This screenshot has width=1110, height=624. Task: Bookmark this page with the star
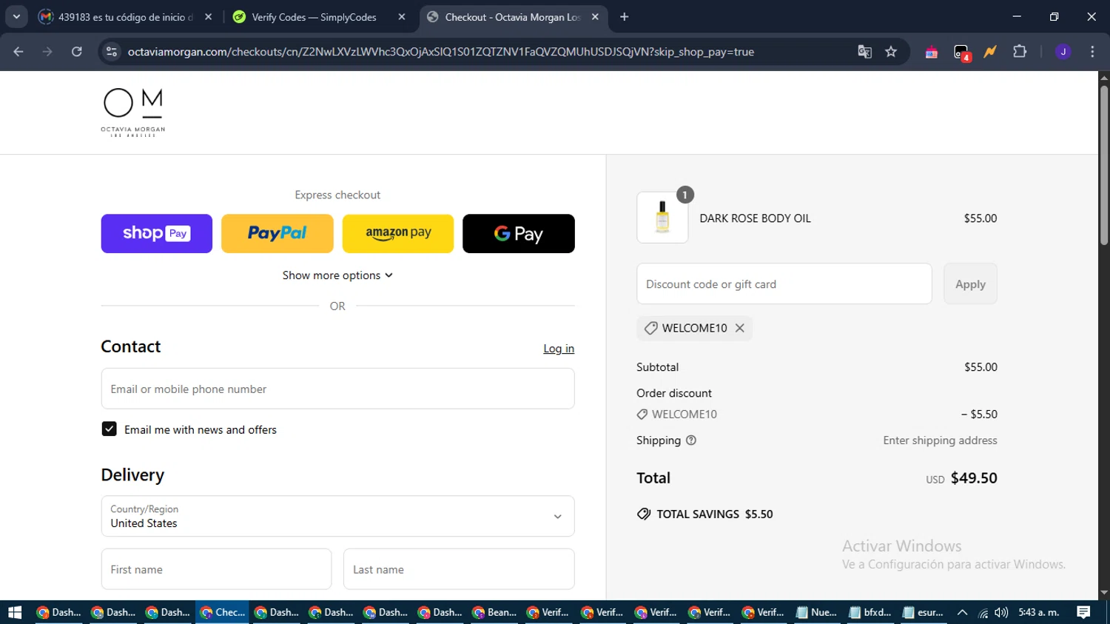(891, 52)
